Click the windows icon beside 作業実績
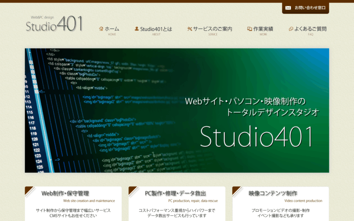Image resolution: width=354 pixels, height=221 pixels. click(x=249, y=29)
